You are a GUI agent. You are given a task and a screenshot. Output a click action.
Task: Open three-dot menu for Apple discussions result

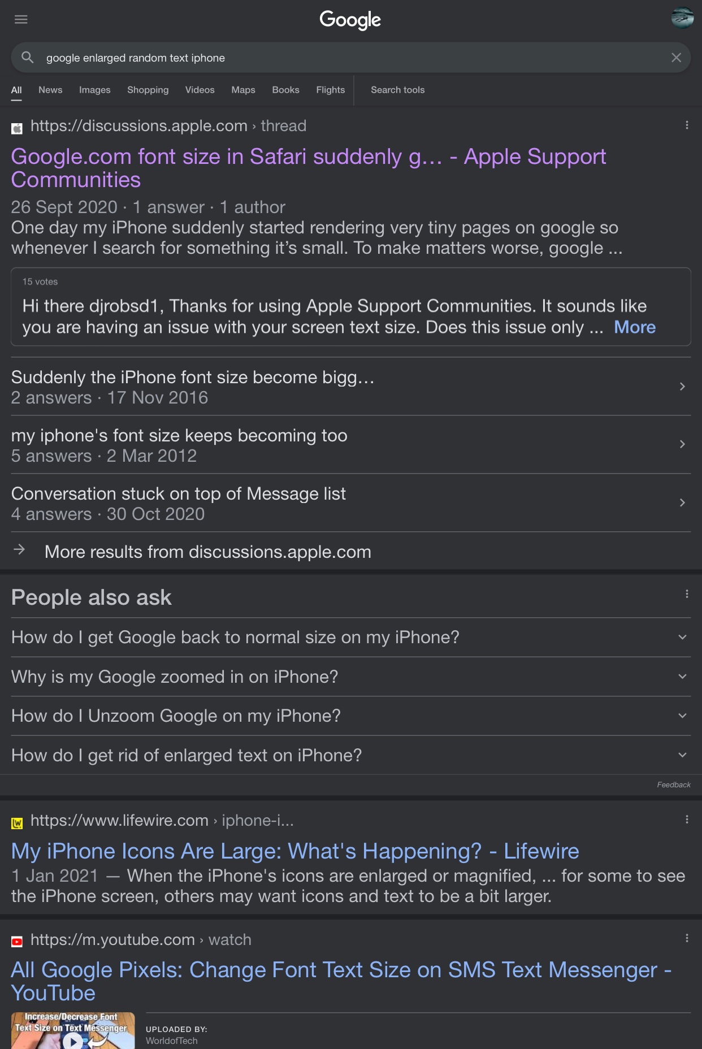(687, 125)
